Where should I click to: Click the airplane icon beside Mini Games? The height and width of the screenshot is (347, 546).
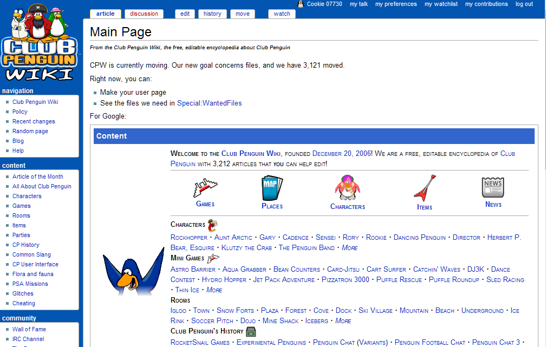pyautogui.click(x=213, y=258)
